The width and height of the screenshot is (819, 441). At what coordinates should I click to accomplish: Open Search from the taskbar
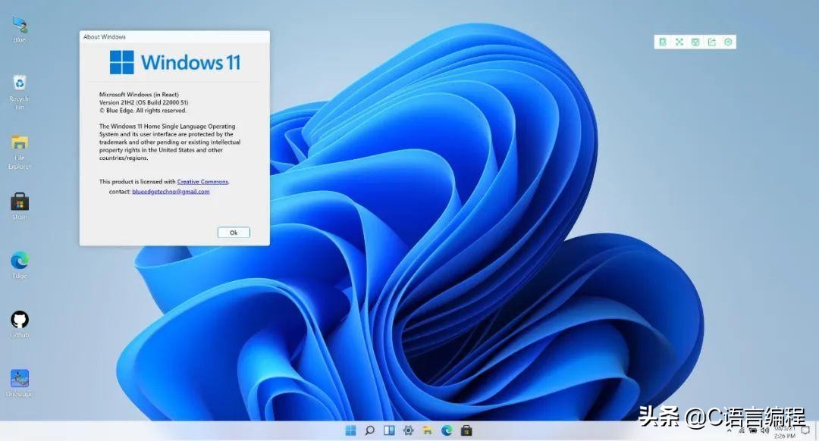pos(369,430)
